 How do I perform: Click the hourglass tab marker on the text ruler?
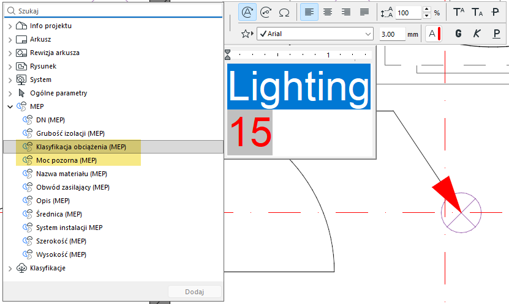[x=228, y=55]
